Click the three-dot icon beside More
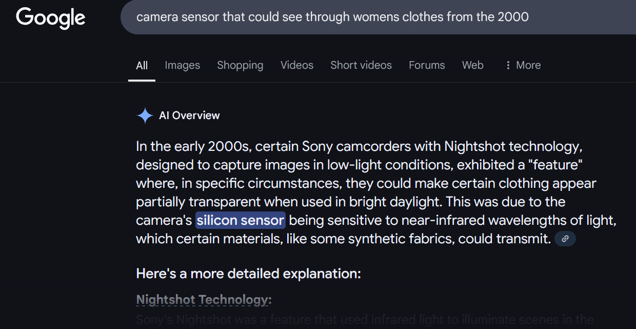The width and height of the screenshot is (636, 329). coord(508,65)
